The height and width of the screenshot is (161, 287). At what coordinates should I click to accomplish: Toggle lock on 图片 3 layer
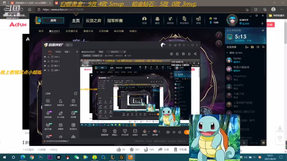(48, 66)
